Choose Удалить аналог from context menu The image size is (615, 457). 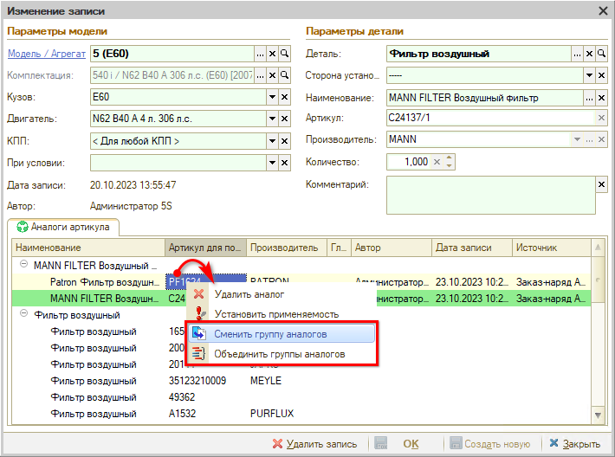pos(281,294)
